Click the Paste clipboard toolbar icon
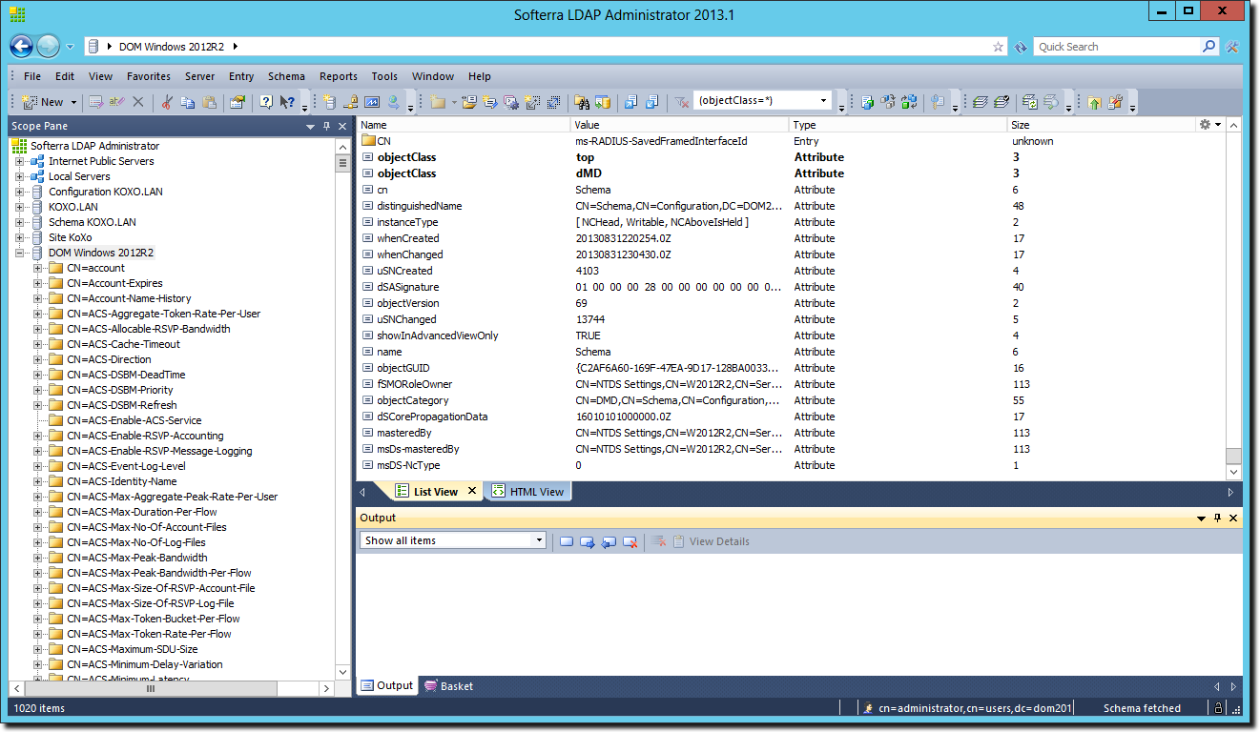Viewport: 1260px width, 732px height. click(210, 102)
